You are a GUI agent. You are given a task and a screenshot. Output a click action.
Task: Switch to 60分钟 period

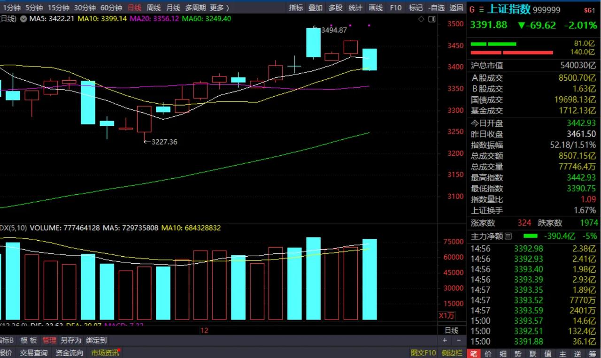point(111,8)
